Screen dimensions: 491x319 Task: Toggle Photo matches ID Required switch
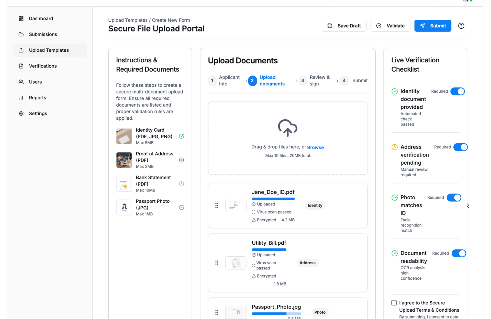pyautogui.click(x=454, y=198)
